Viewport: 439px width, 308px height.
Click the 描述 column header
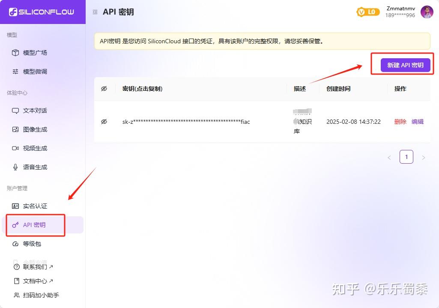click(299, 89)
